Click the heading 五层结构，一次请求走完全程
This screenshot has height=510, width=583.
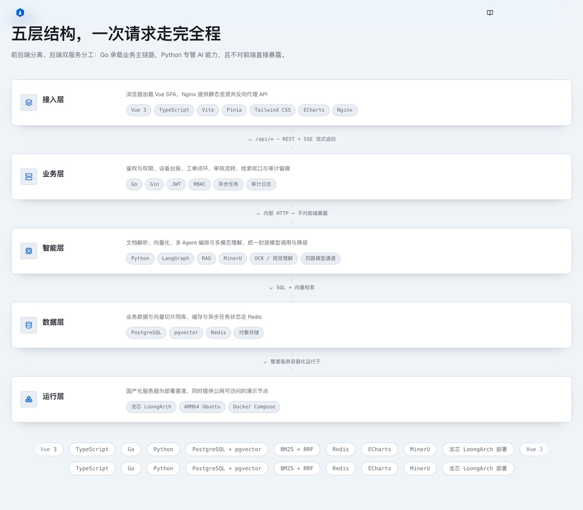[x=116, y=34]
